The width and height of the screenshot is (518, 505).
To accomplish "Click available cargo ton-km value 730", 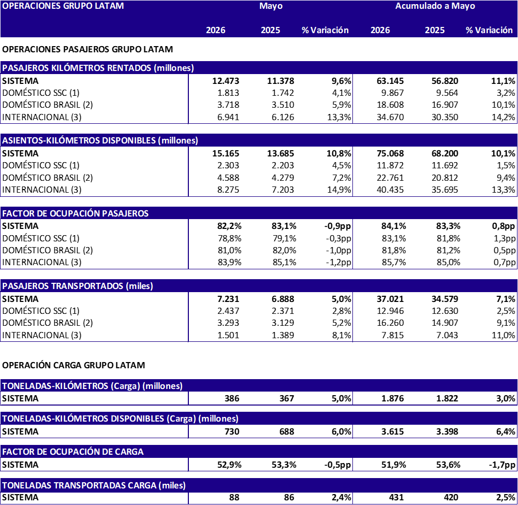I will 232,431.
